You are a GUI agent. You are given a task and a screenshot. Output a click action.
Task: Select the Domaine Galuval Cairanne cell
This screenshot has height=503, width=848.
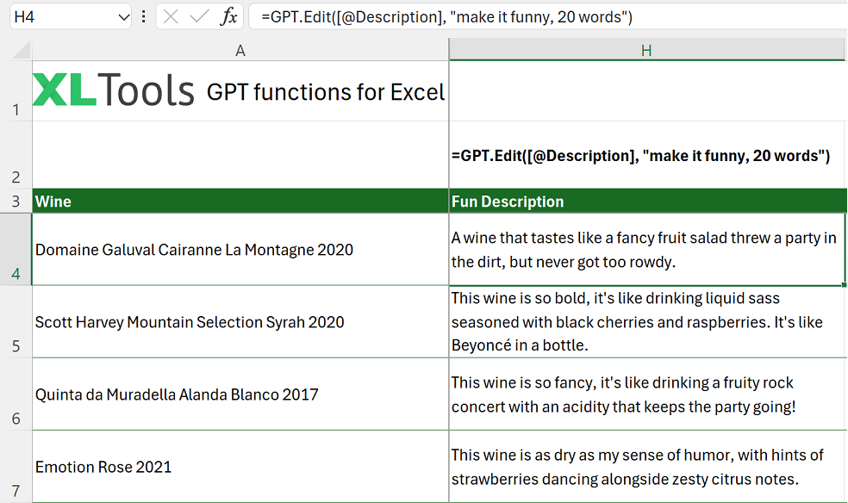(239, 248)
